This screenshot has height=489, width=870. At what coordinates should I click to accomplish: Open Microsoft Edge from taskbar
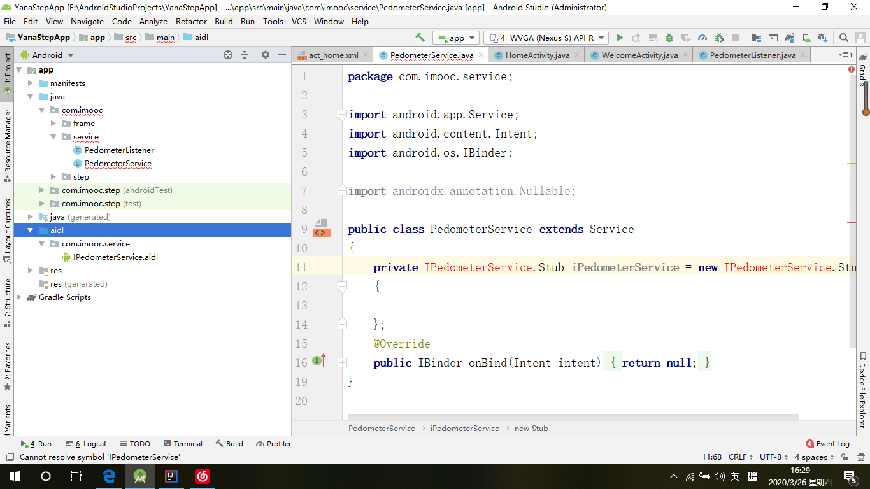[x=109, y=476]
